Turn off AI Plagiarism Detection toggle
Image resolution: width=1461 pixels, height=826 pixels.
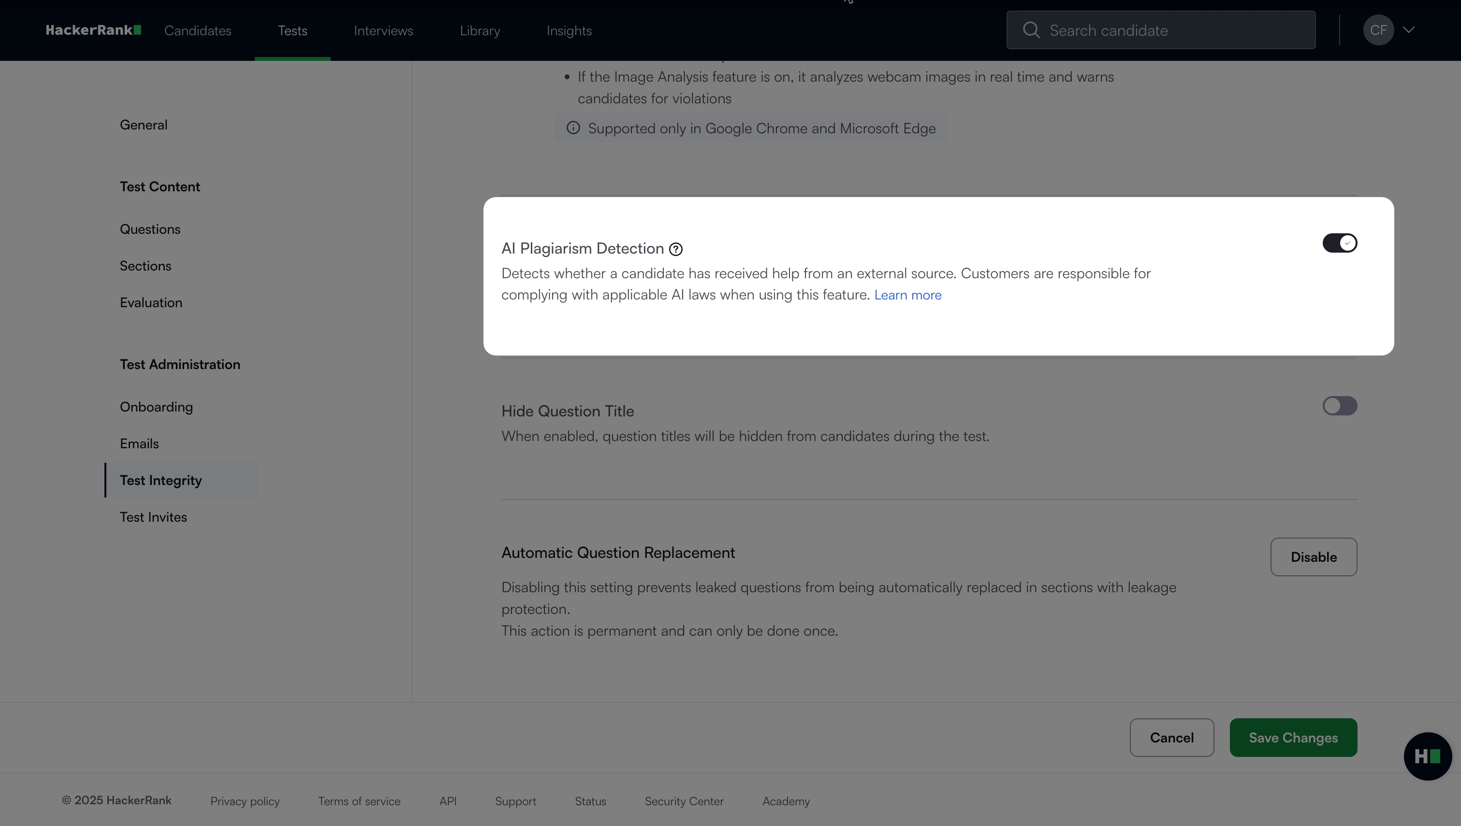tap(1340, 243)
